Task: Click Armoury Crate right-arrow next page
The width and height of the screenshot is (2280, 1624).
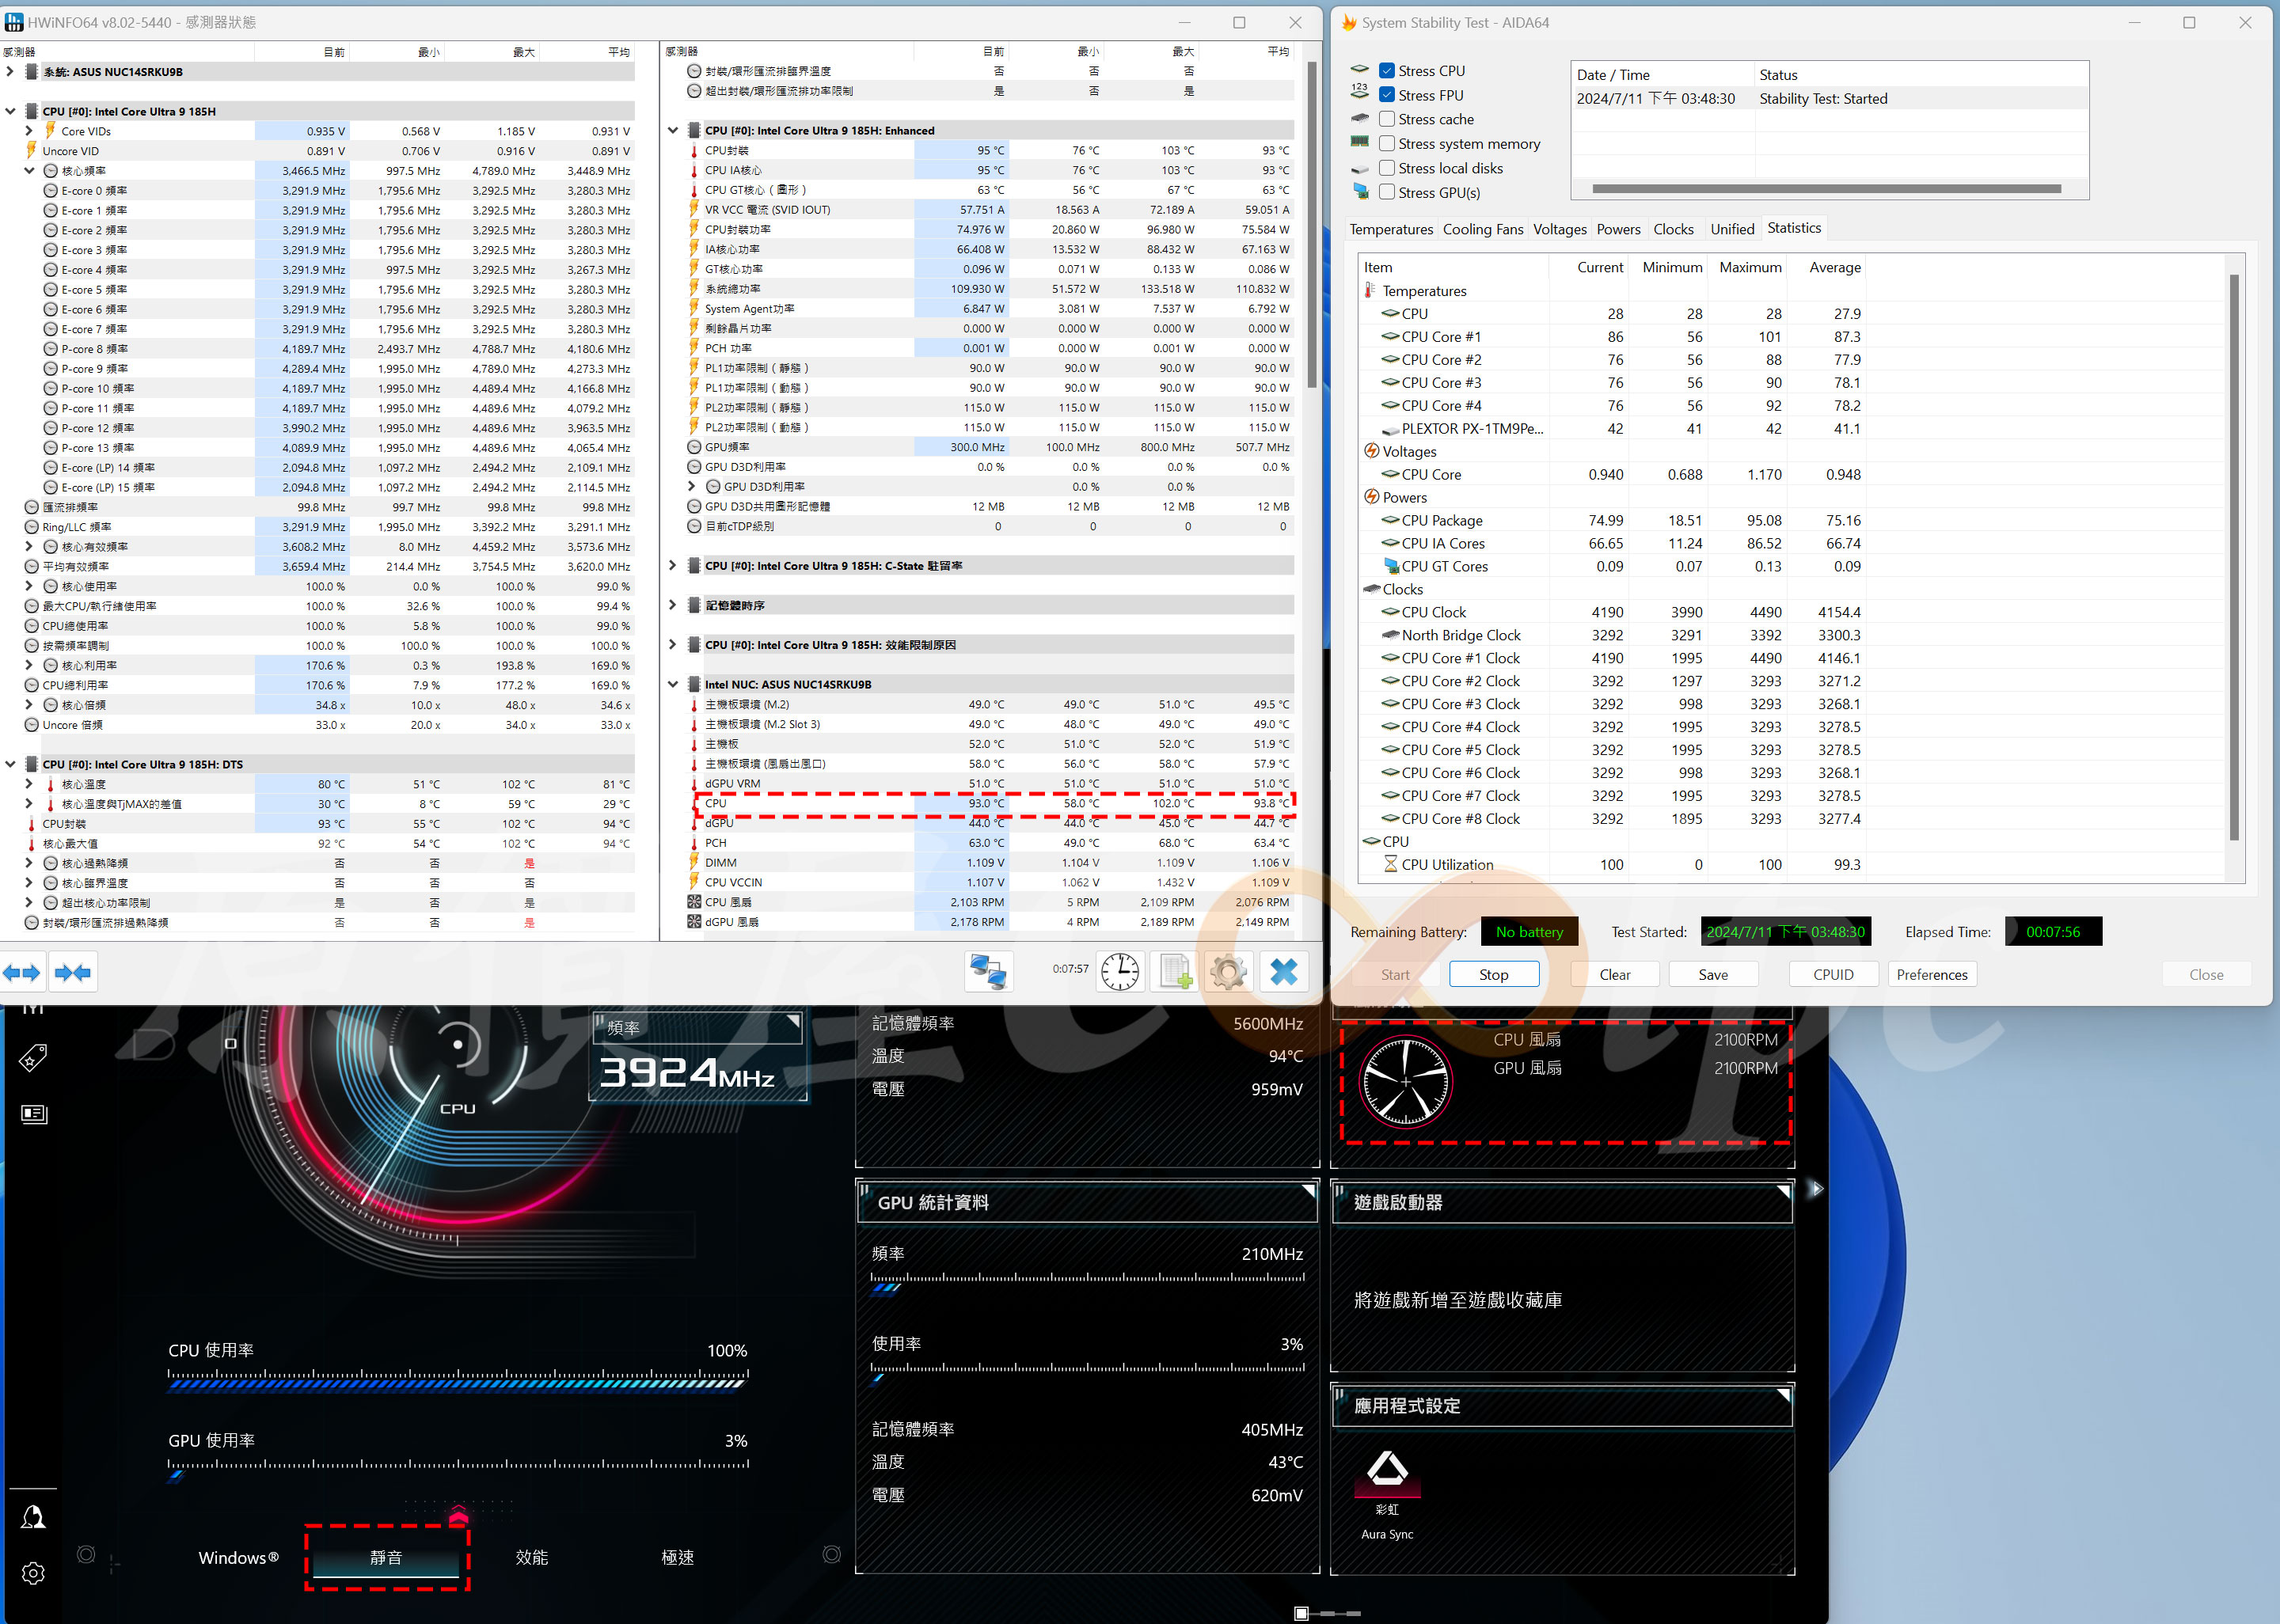Action: [1817, 1189]
